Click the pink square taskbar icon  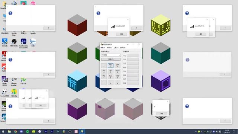[76, 131]
